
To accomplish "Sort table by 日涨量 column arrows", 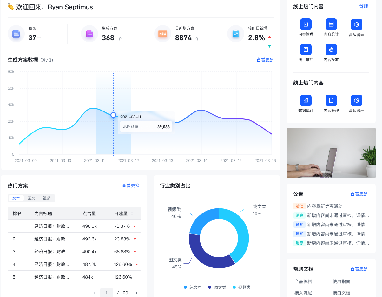I will pyautogui.click(x=132, y=213).
